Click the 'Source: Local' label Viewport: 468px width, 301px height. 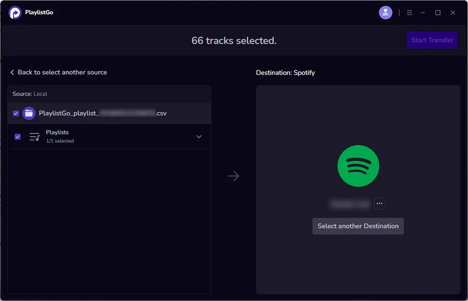[30, 94]
